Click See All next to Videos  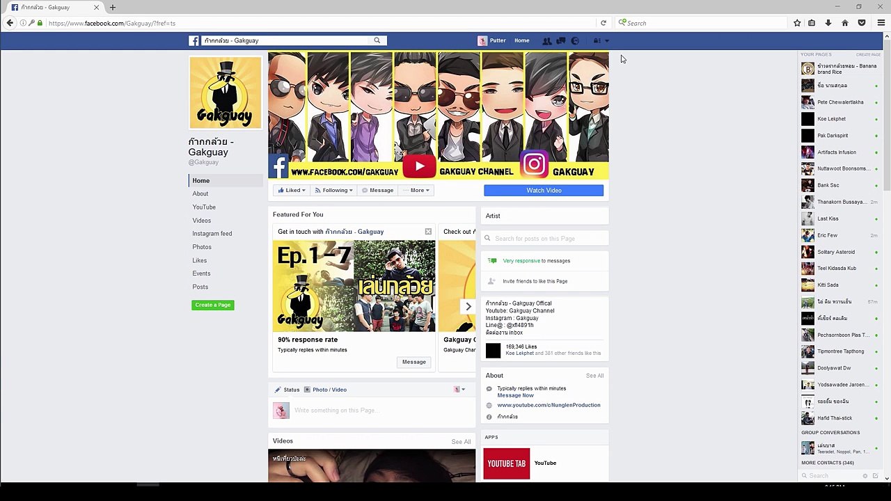tap(461, 442)
